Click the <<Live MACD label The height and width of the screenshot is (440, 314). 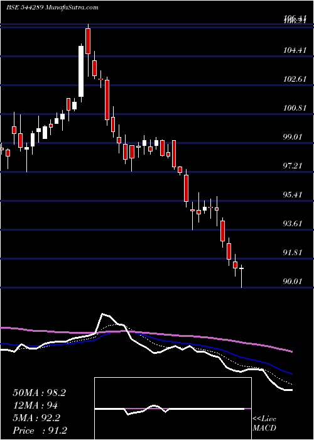(264, 423)
